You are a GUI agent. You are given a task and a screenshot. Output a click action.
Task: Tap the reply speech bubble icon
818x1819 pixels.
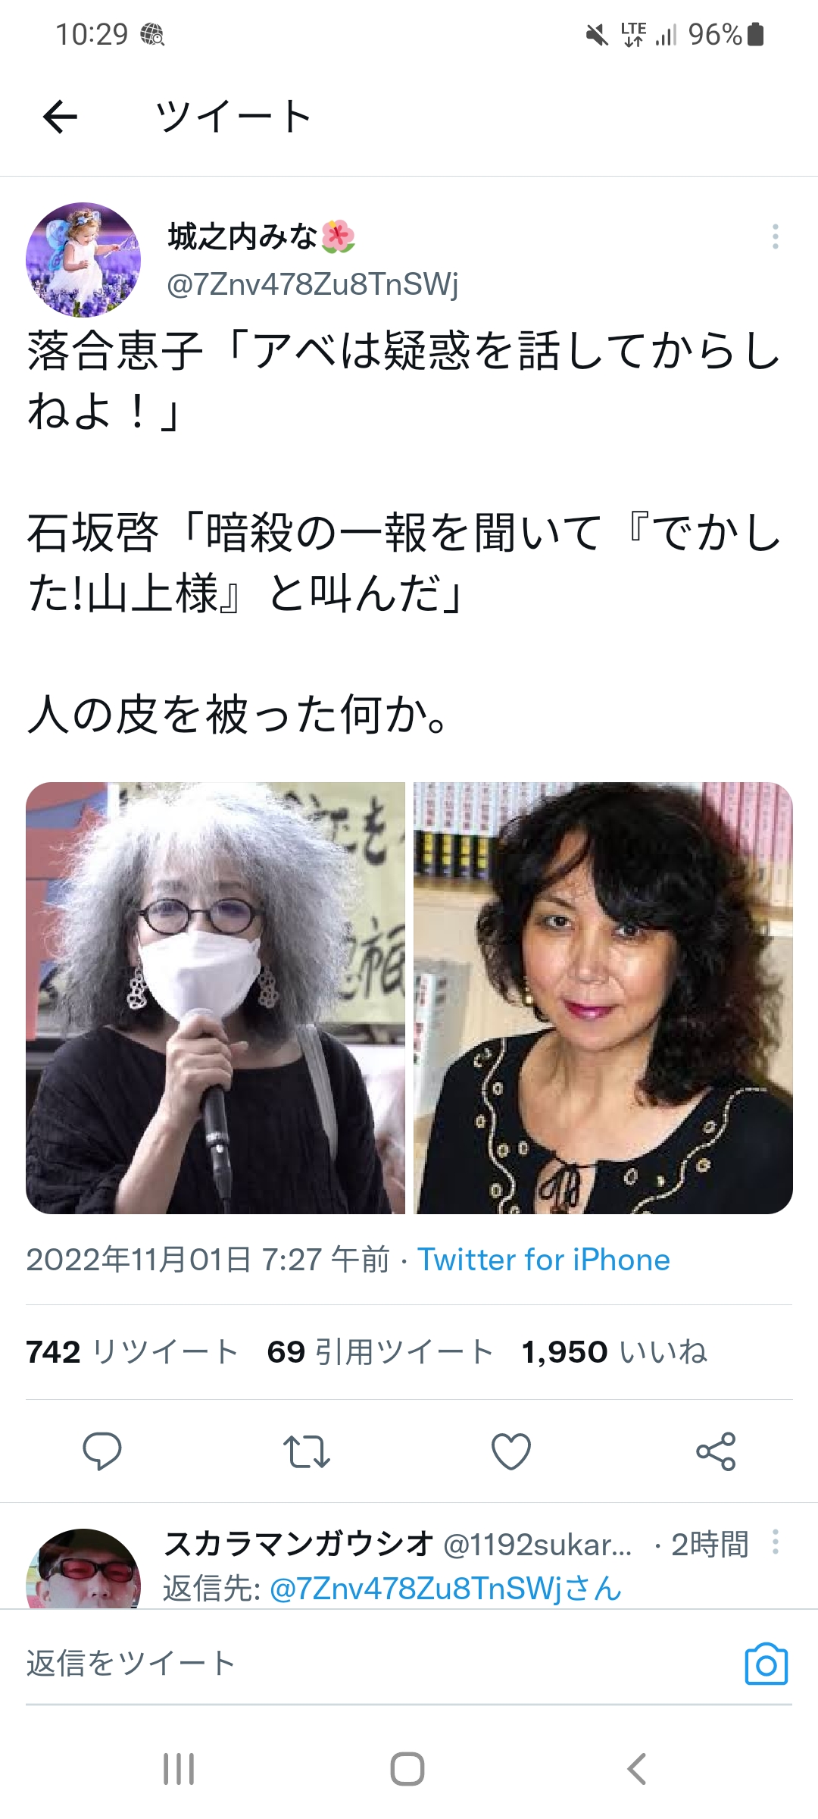pyautogui.click(x=101, y=1451)
